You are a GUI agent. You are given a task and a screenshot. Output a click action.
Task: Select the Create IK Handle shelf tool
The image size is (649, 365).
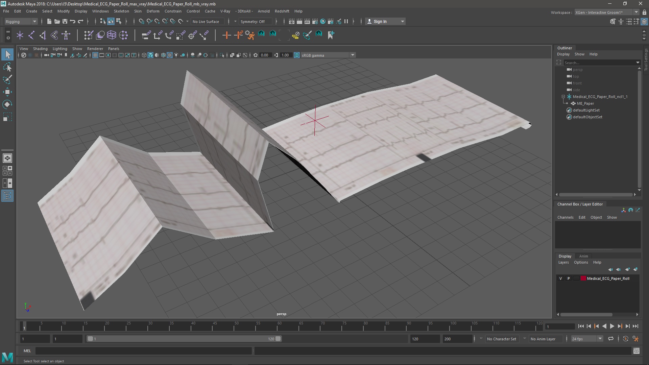point(43,35)
